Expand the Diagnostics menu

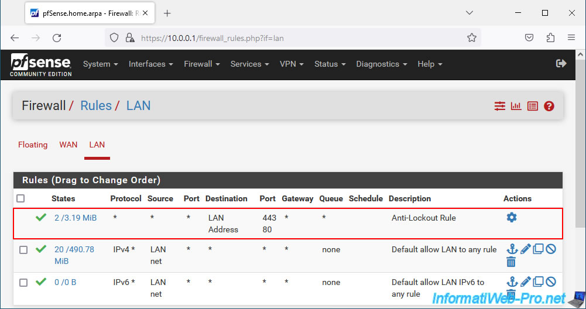pos(382,64)
